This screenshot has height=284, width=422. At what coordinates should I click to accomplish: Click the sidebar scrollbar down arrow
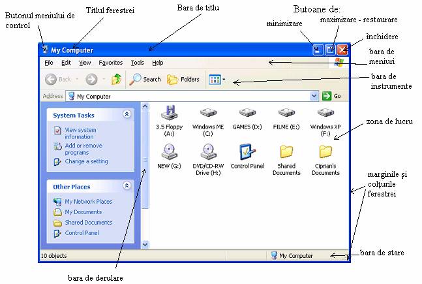pos(145,244)
